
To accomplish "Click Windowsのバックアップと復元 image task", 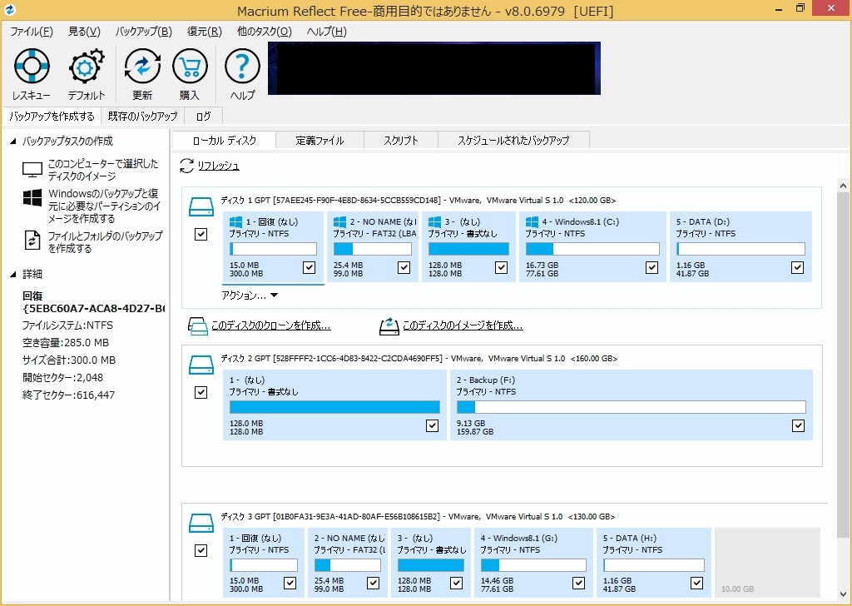I will click(x=104, y=206).
